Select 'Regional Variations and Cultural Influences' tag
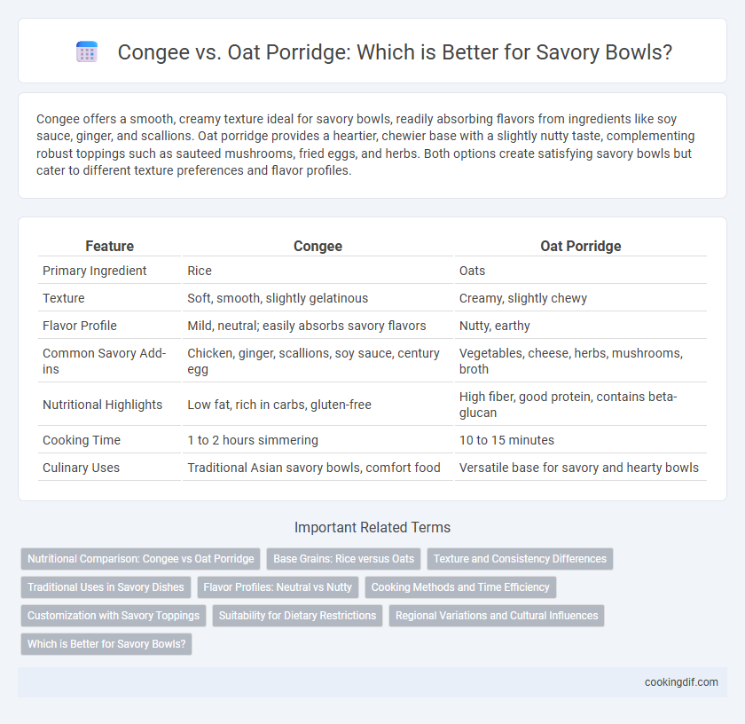Viewport: 745px width, 724px height. [497, 616]
